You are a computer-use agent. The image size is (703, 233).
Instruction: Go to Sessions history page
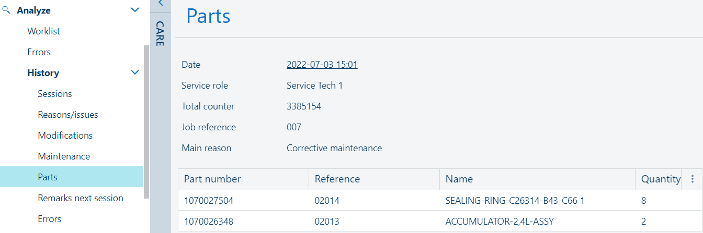tap(54, 94)
